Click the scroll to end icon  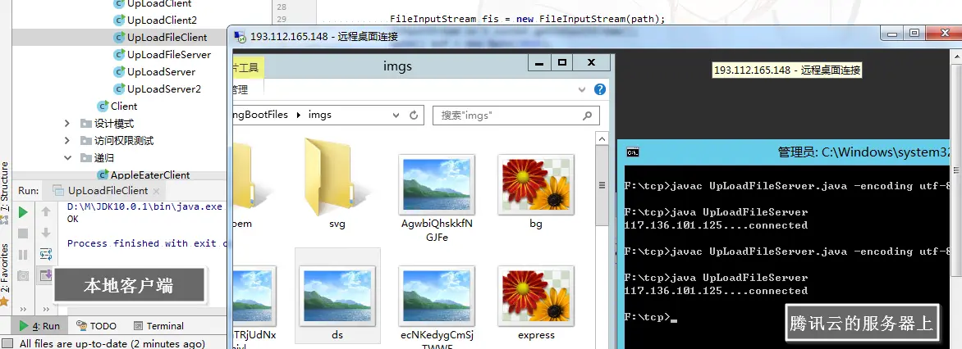(x=45, y=275)
